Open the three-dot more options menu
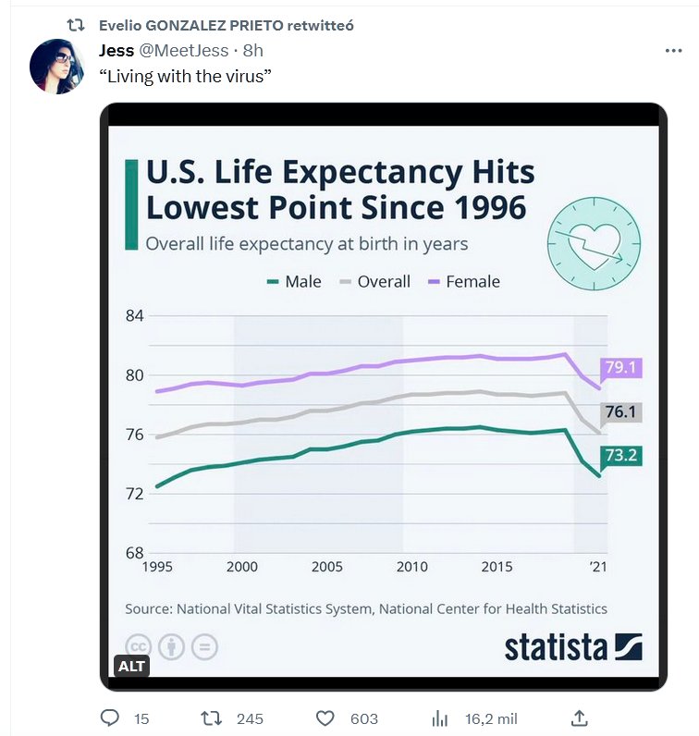The height and width of the screenshot is (736, 699). [673, 50]
